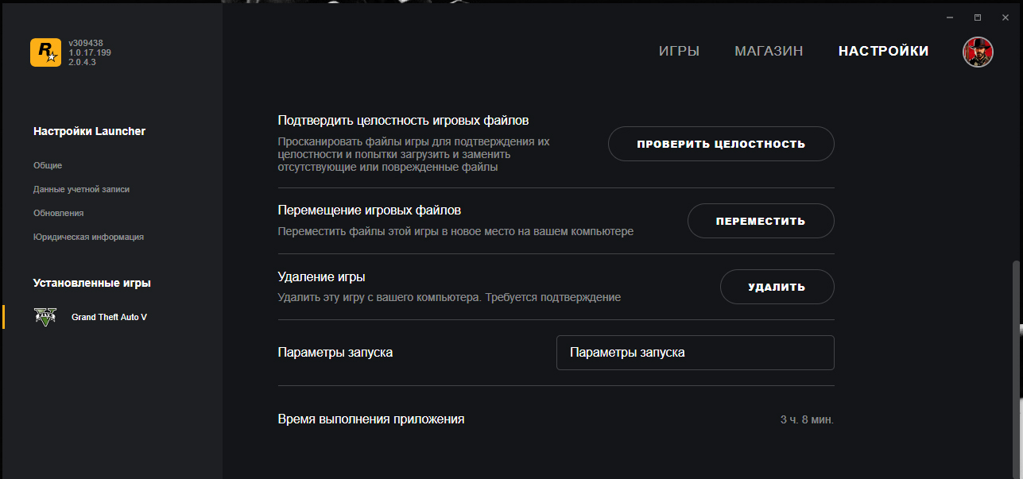Maximize the launcher window
The width and height of the screenshot is (1023, 479).
click(978, 17)
